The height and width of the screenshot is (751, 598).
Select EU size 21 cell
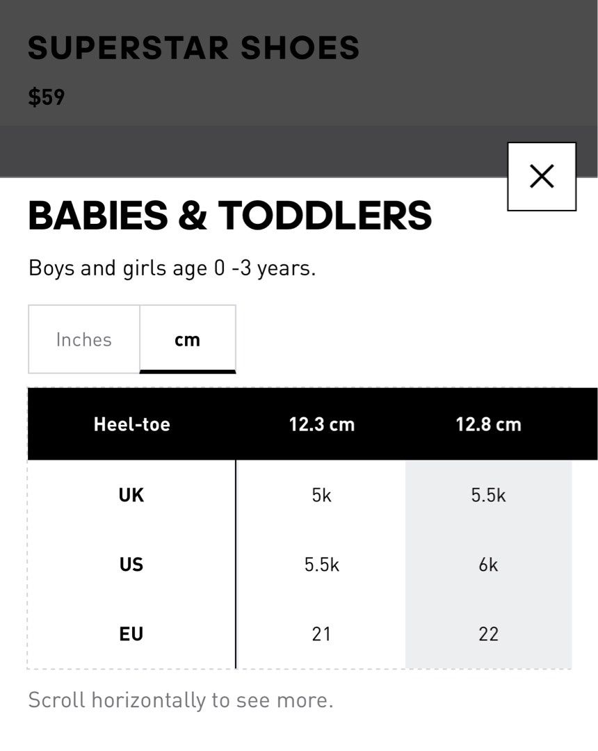click(x=321, y=633)
